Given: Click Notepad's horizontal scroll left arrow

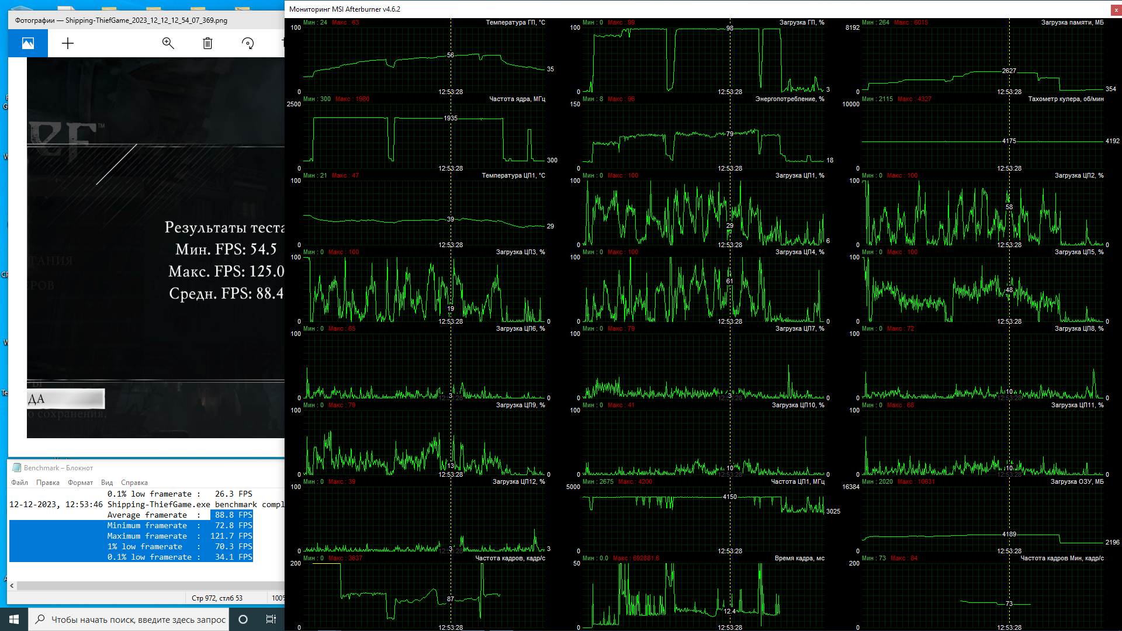Looking at the screenshot, I should (x=12, y=585).
